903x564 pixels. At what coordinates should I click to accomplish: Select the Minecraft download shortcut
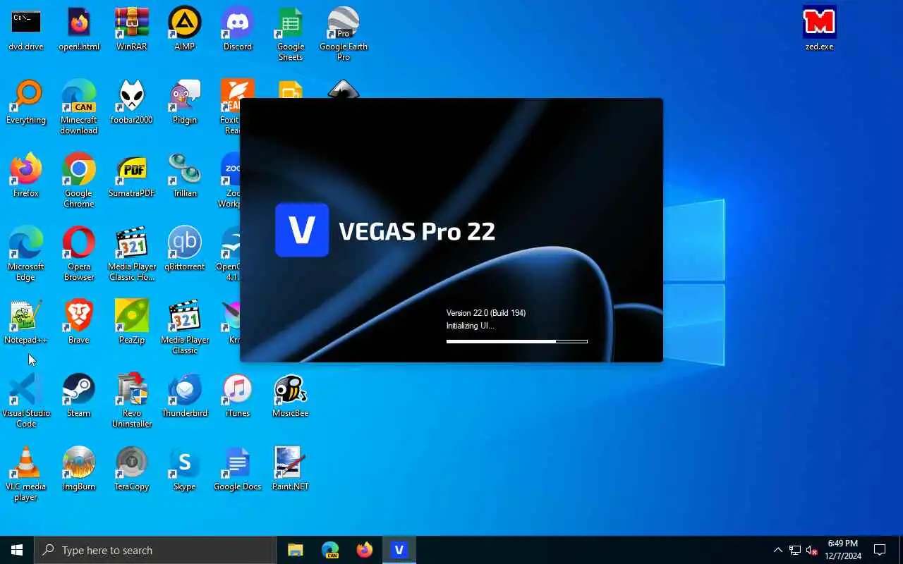pyautogui.click(x=79, y=107)
